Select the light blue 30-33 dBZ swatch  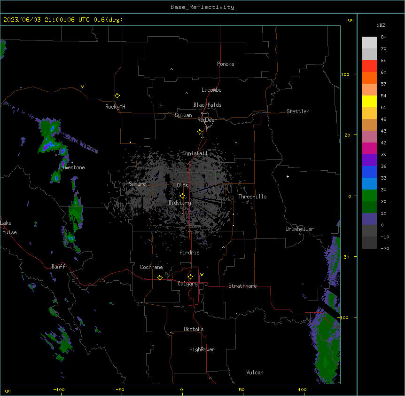pos(369,184)
